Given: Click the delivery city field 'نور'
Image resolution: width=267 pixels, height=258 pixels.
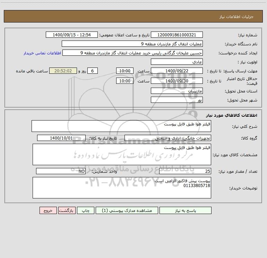Looking at the screenshot, I should click(x=177, y=100).
